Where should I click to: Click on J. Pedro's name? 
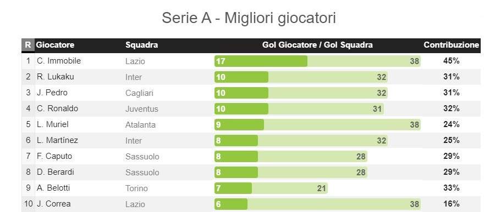coord(52,93)
